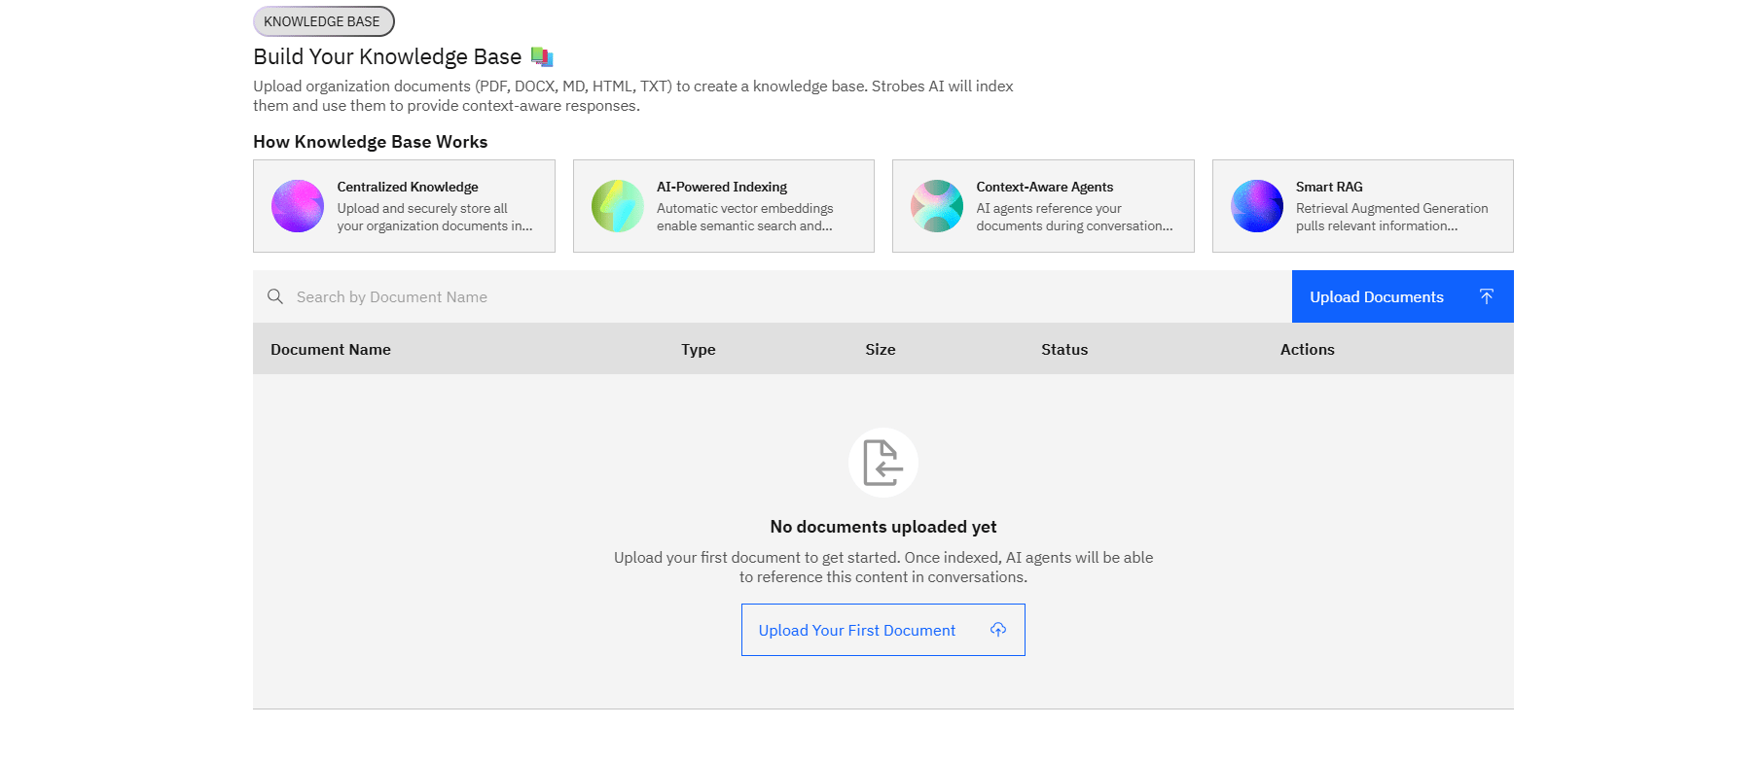
Task: Click Upload Your First Document button
Action: pos(883,630)
